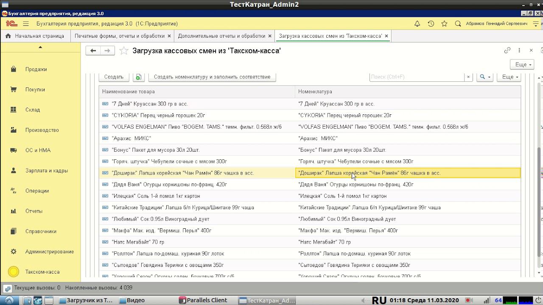Open the Продажи section
This screenshot has width=543, height=305.
coord(36,69)
